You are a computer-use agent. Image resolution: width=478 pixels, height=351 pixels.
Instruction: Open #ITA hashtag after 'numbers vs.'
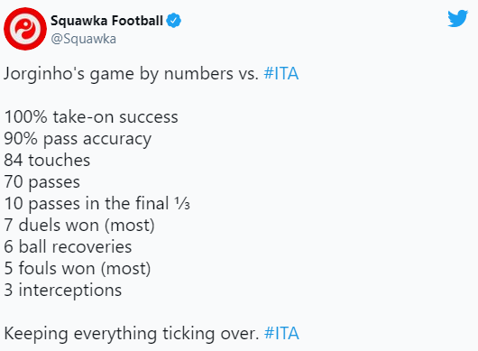(281, 74)
